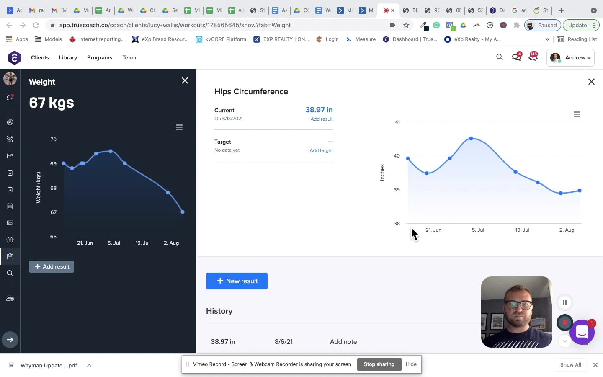
Task: Open the goals target icon in sidebar
Action: pyautogui.click(x=10, y=122)
